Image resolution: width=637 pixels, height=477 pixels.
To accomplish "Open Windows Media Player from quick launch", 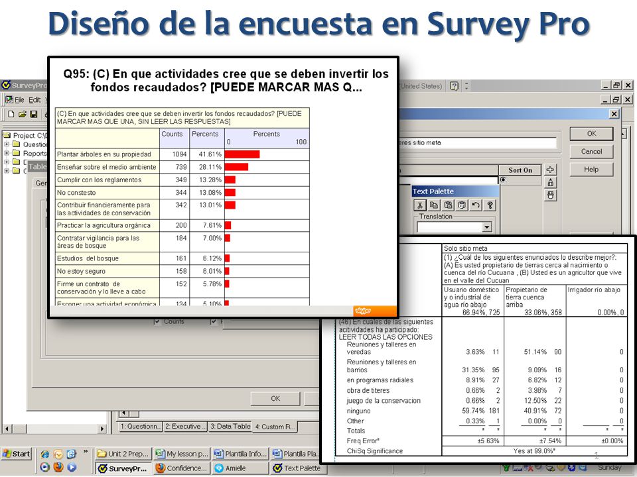I will click(x=44, y=467).
